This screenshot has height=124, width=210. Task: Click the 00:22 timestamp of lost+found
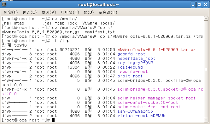click(x=108, y=67)
